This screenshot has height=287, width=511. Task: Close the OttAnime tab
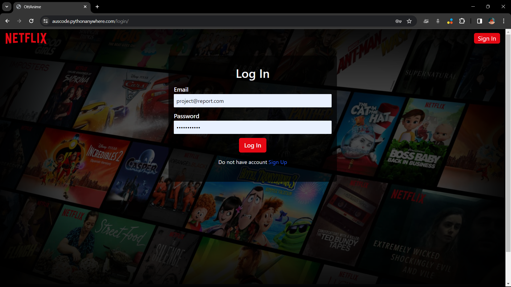85,7
